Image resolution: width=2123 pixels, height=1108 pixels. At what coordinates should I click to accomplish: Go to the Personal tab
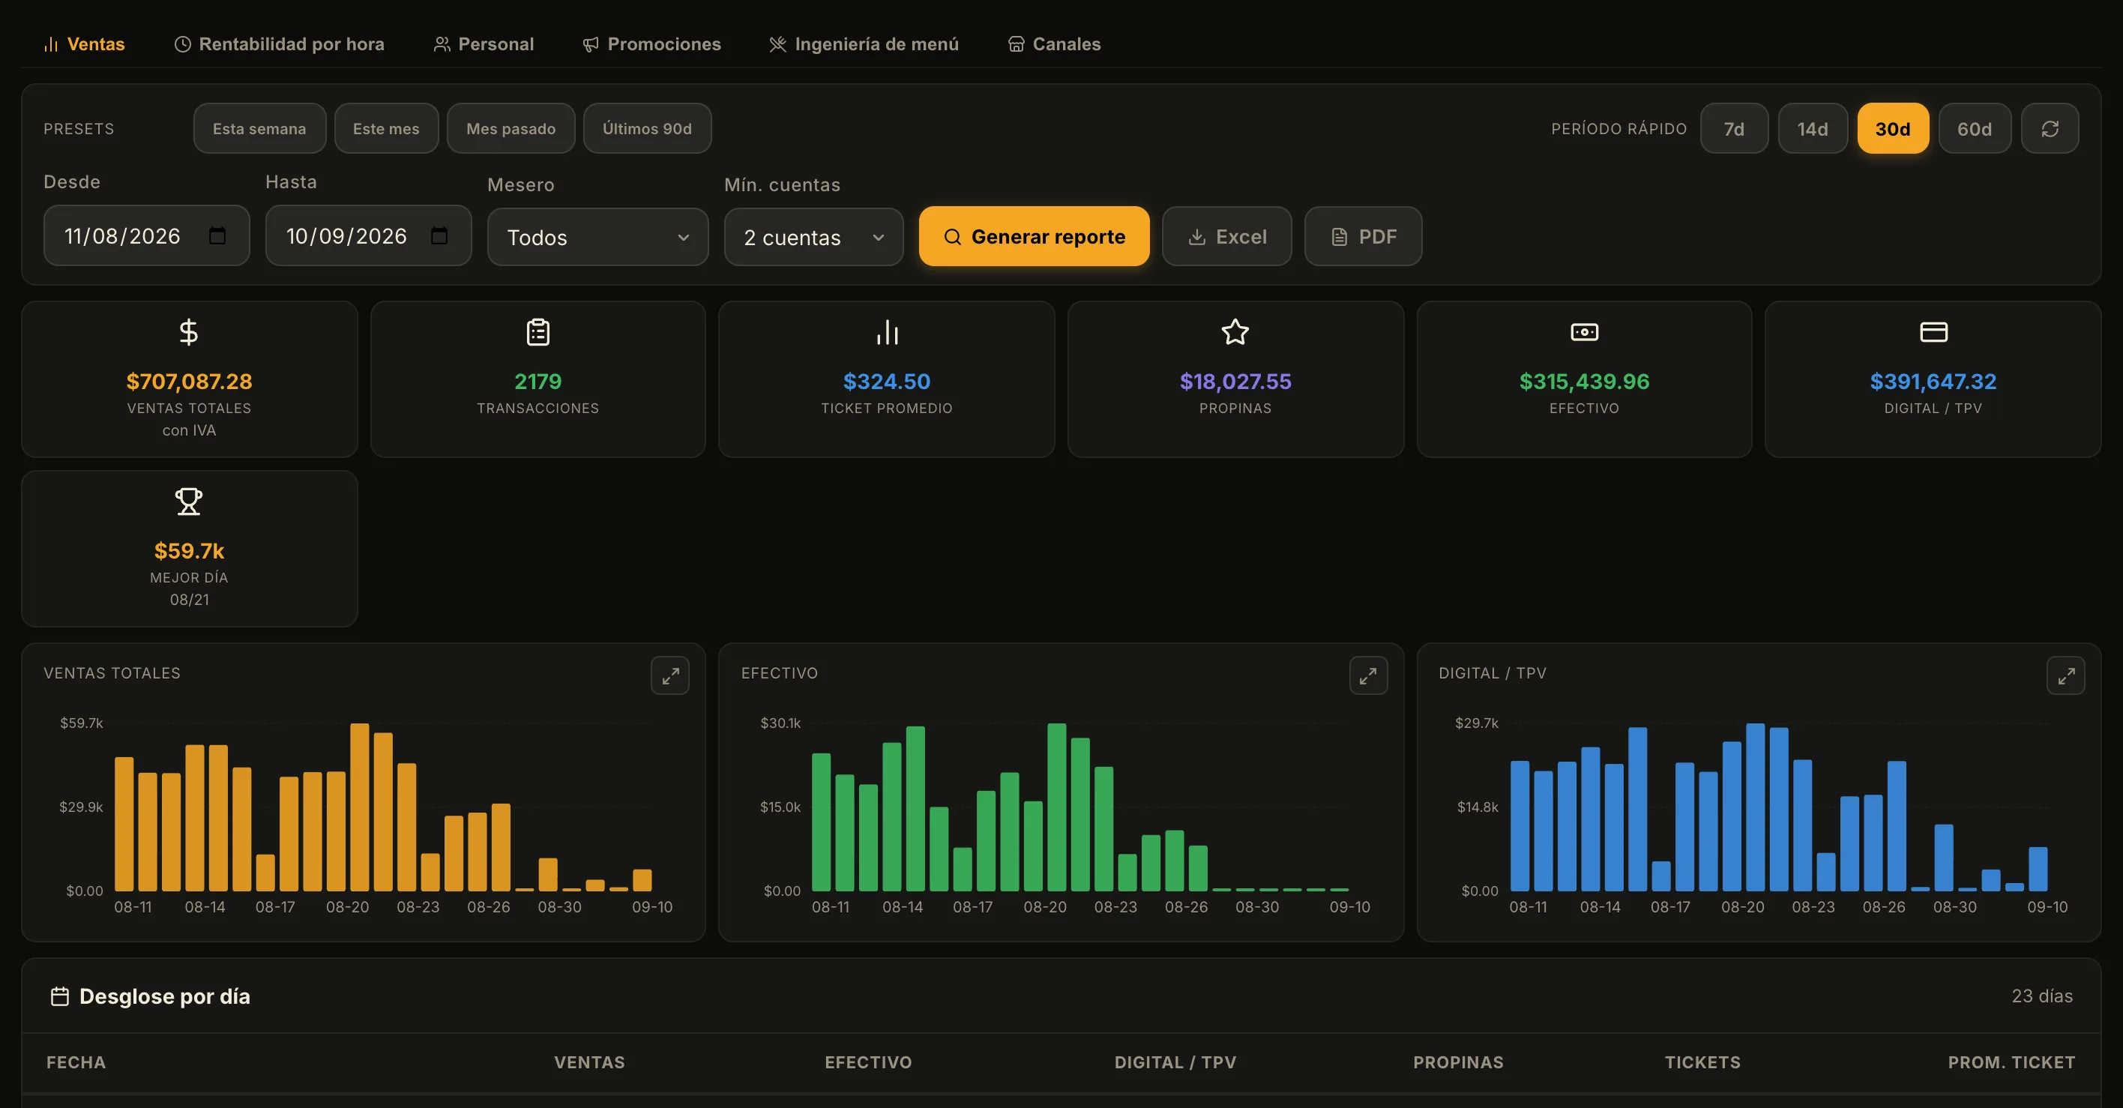click(484, 43)
